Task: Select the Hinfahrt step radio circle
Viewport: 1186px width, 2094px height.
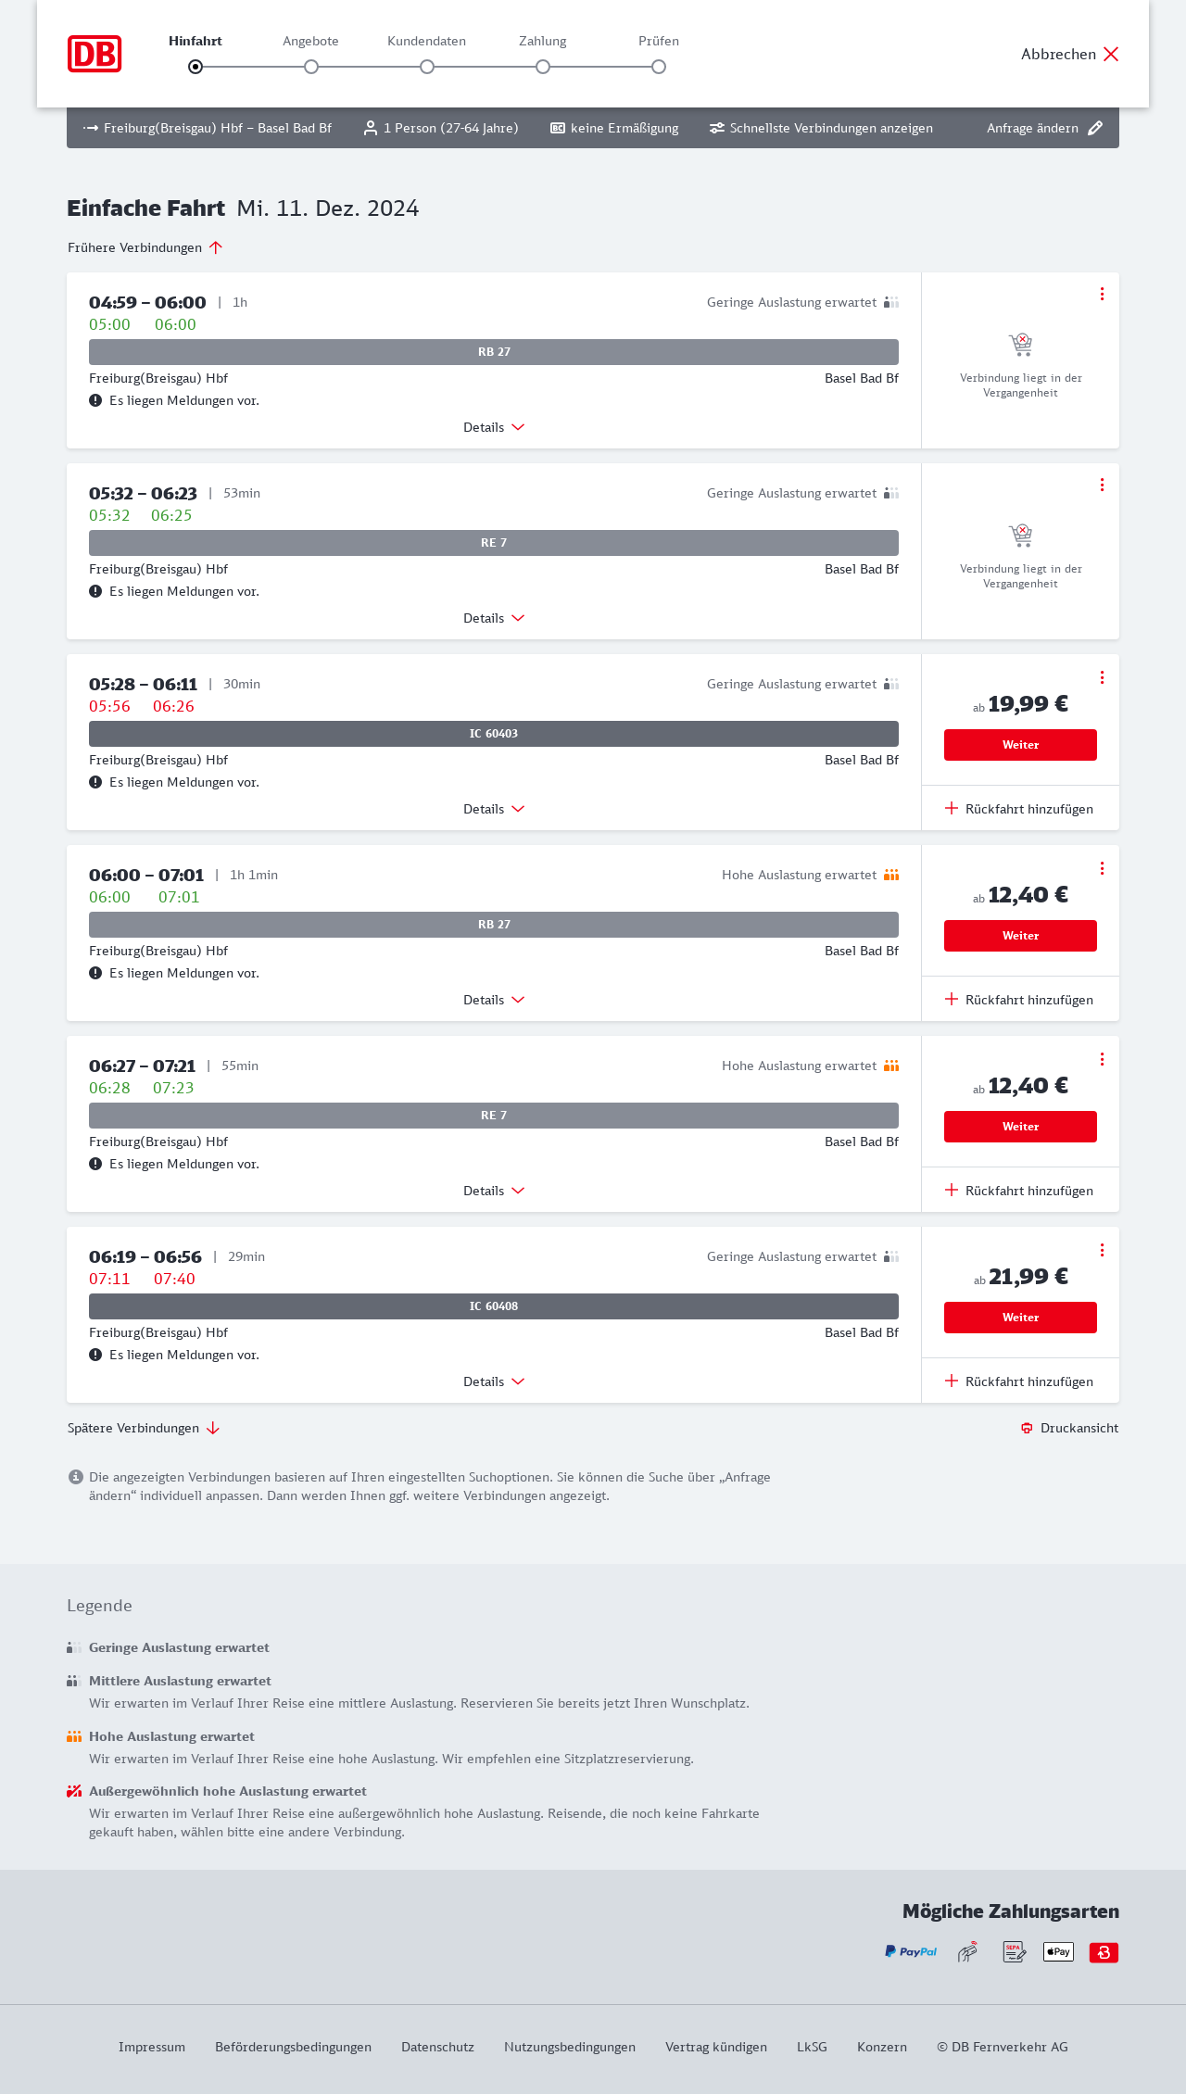Action: coord(196,67)
